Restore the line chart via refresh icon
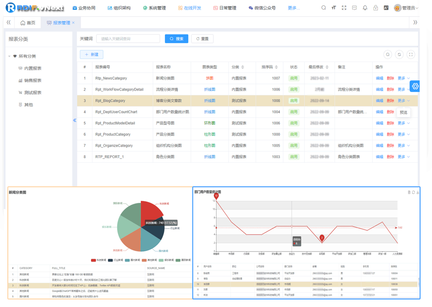Viewport: 432px width, 307px height. [x=413, y=192]
